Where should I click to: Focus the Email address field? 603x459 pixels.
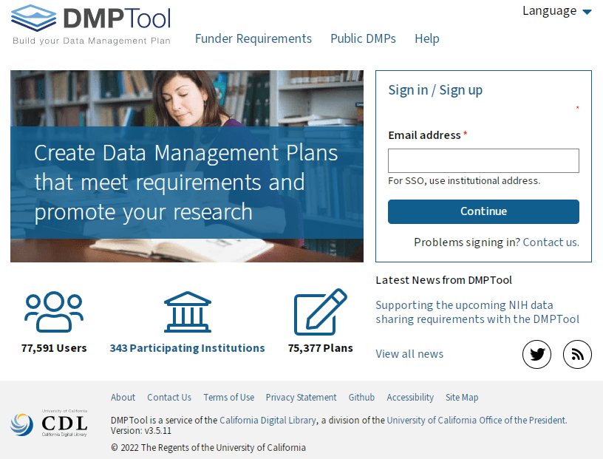(x=483, y=160)
